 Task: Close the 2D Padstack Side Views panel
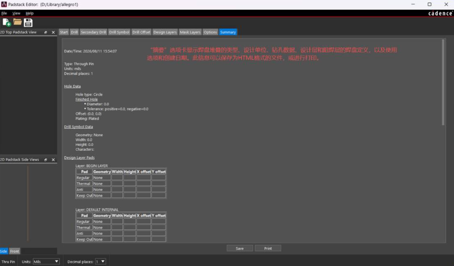point(53,159)
